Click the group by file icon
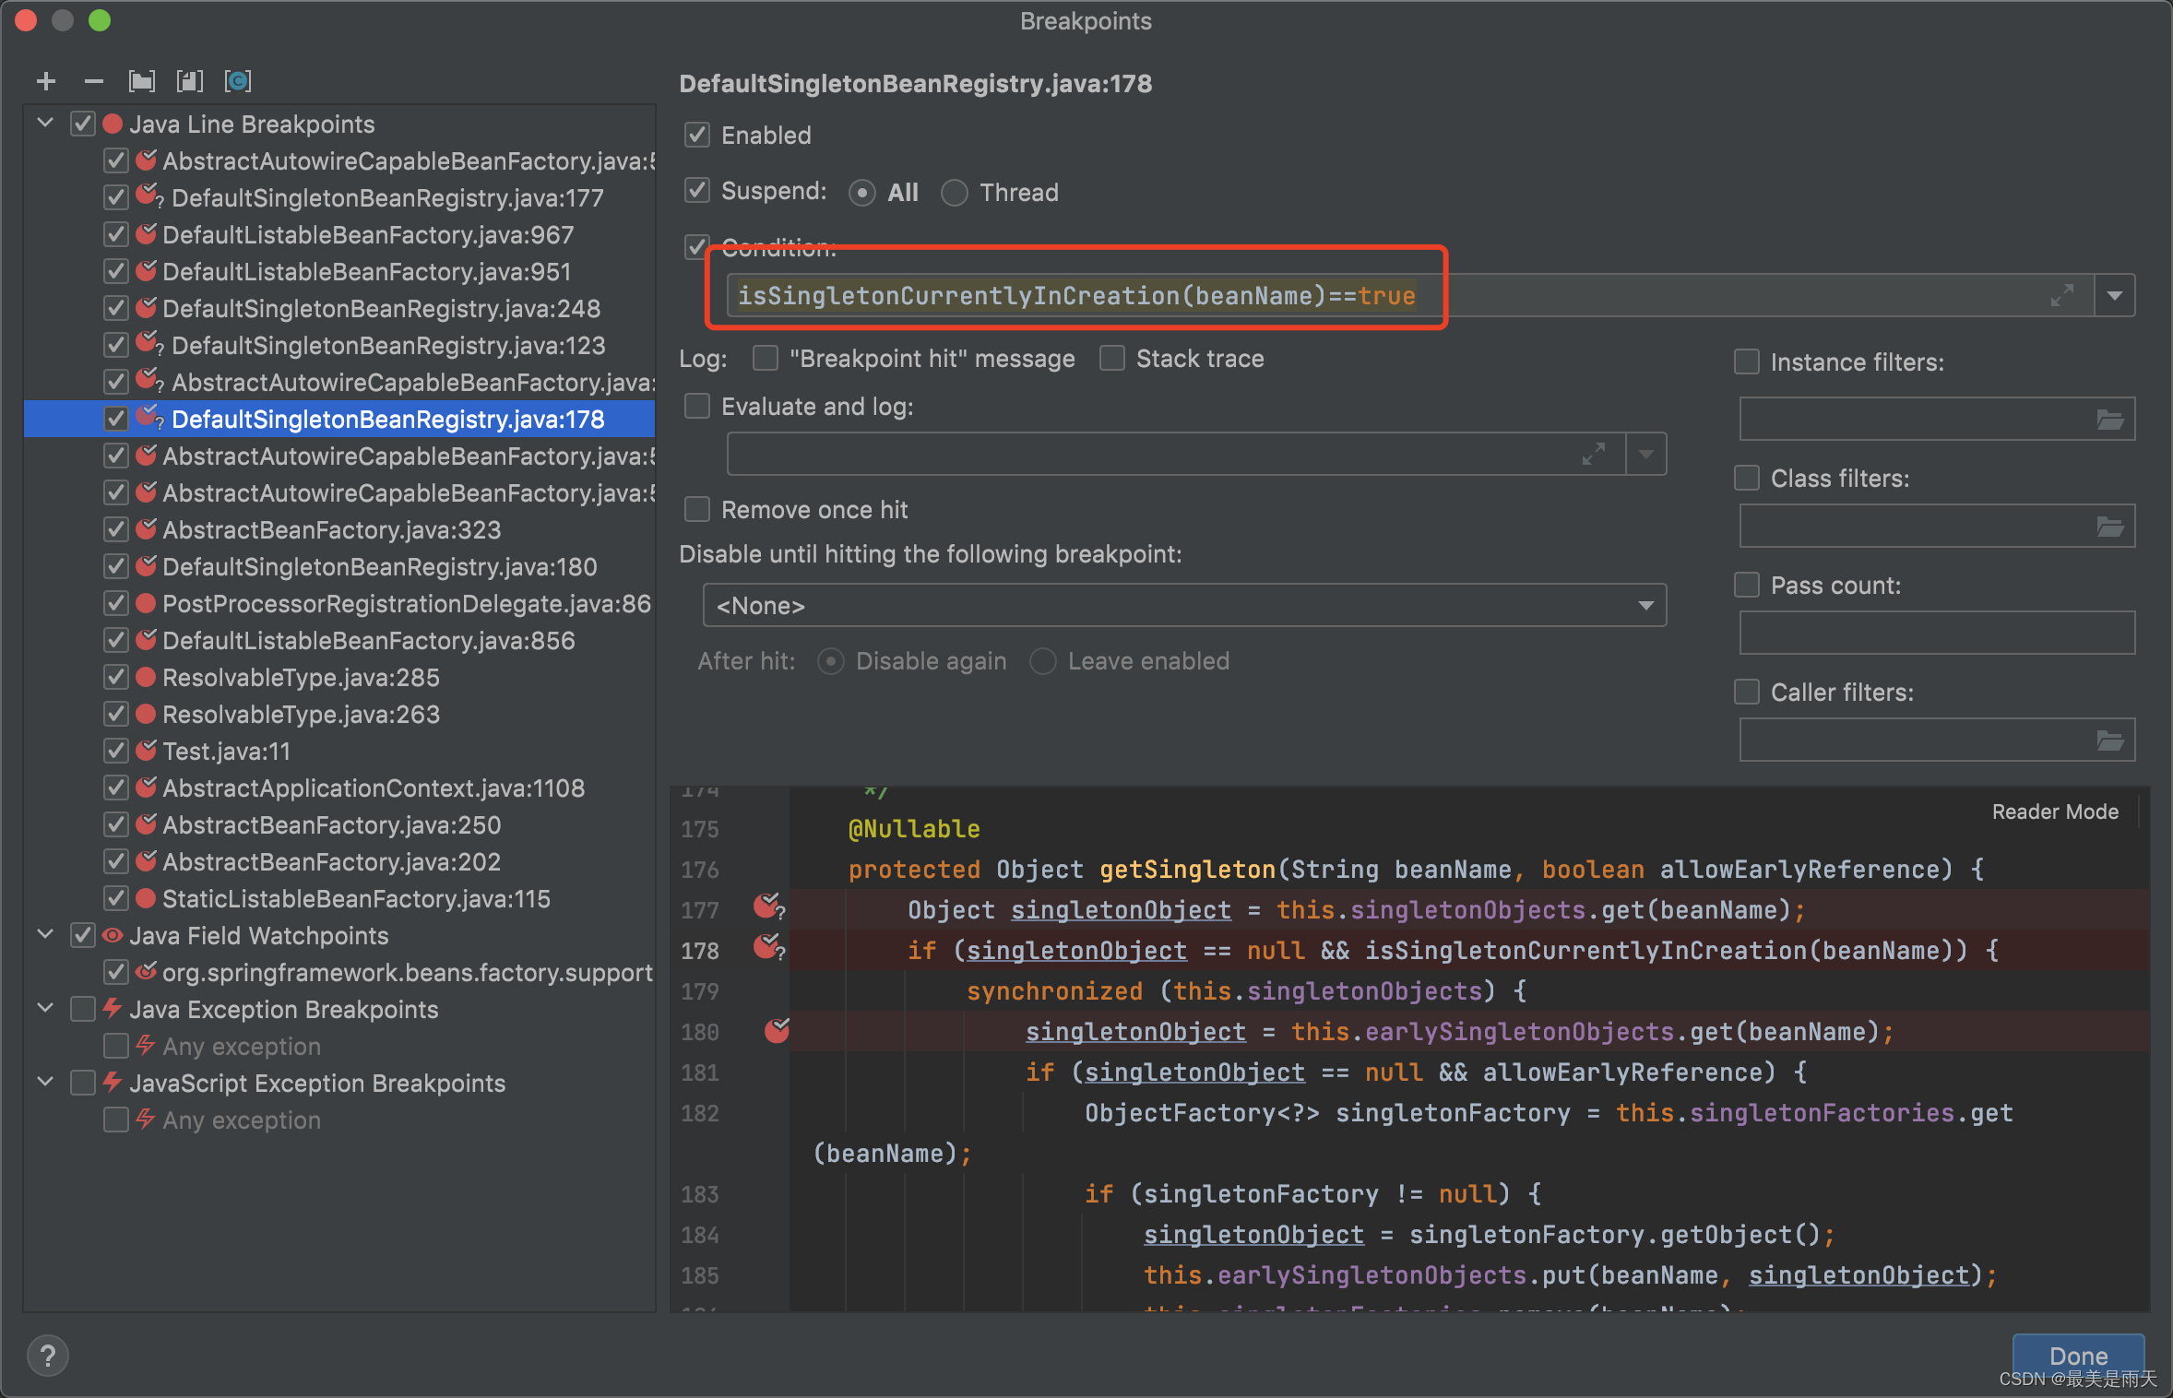This screenshot has height=1398, width=2173. tap(190, 82)
